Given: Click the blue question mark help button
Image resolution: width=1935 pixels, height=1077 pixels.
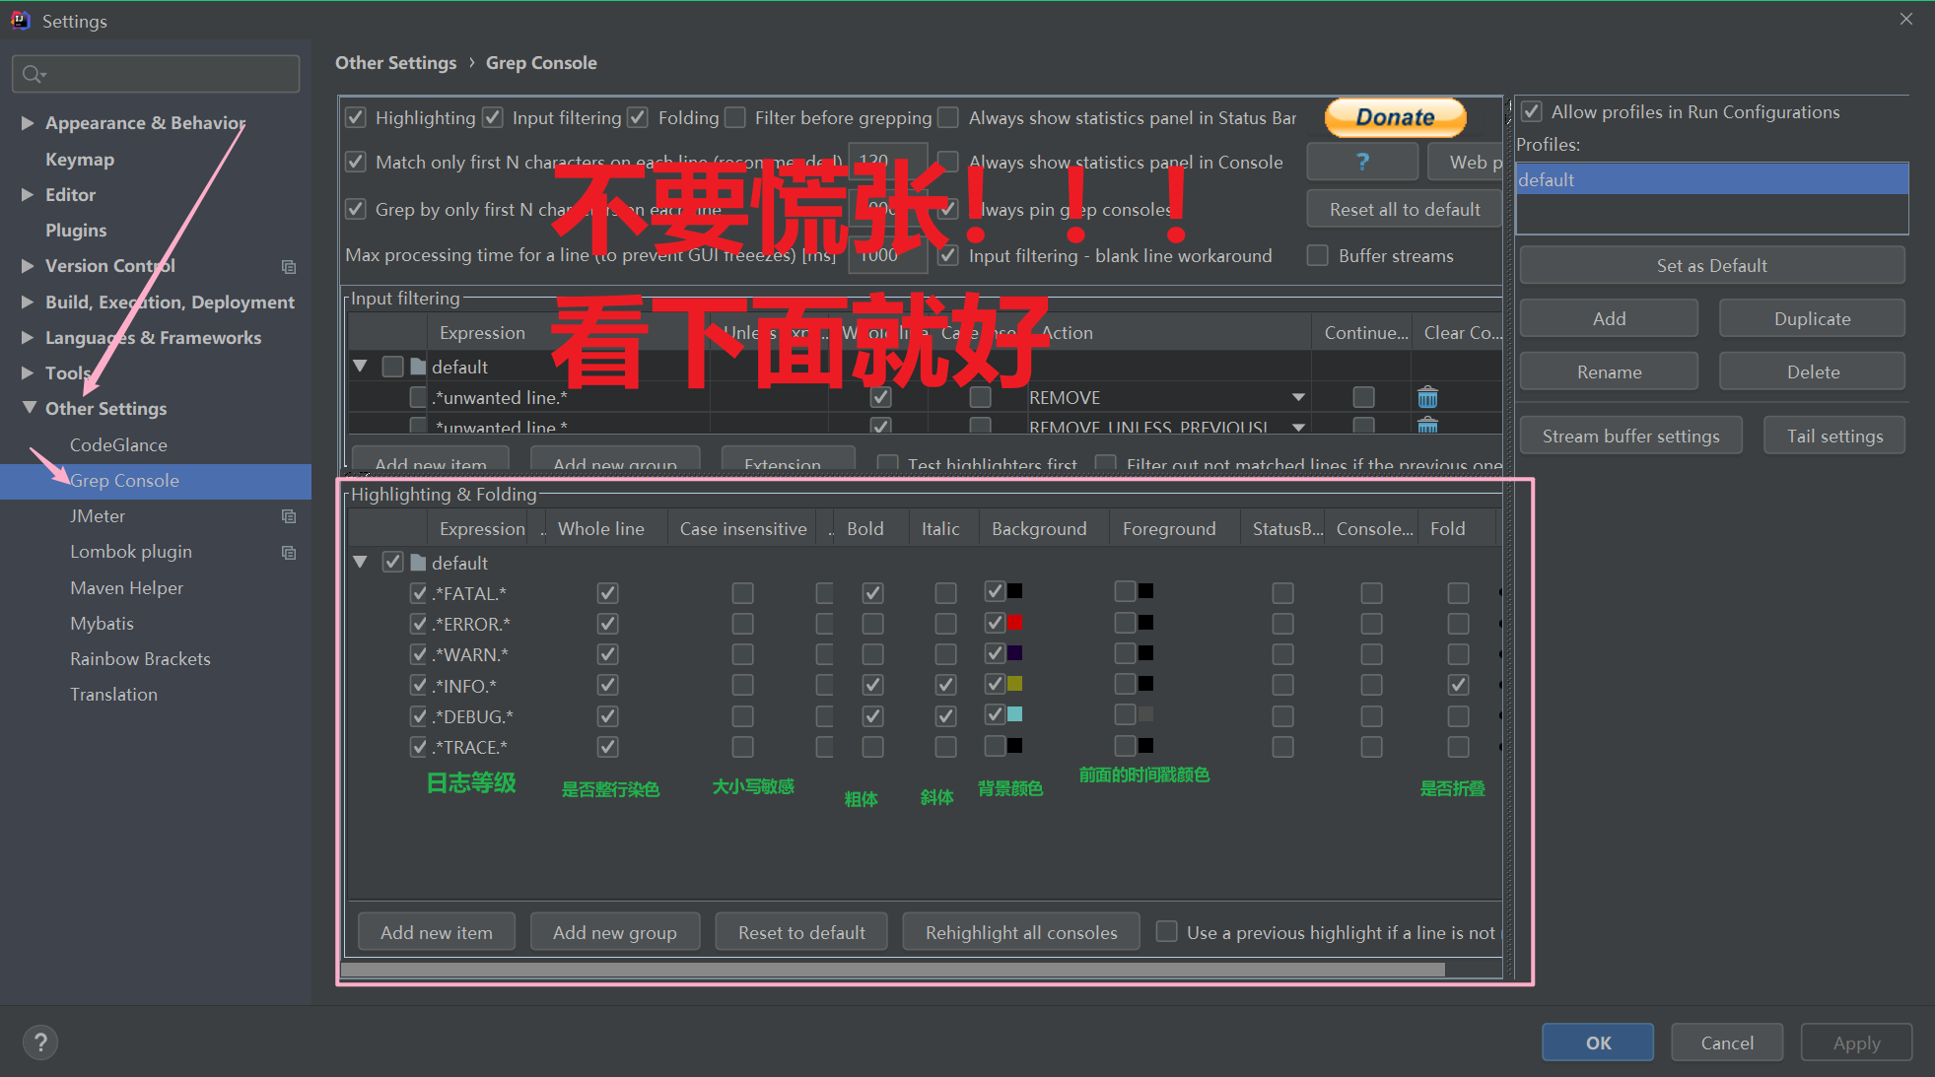Looking at the screenshot, I should (1362, 162).
